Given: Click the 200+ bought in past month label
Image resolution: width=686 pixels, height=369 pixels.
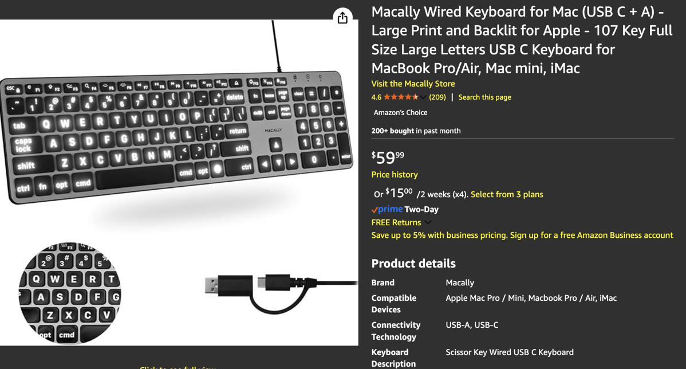Looking at the screenshot, I should pos(416,131).
